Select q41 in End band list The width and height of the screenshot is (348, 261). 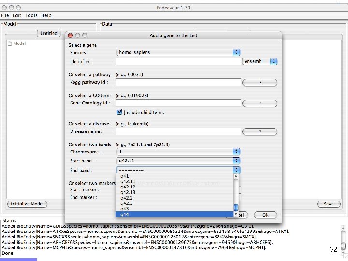click(x=174, y=176)
